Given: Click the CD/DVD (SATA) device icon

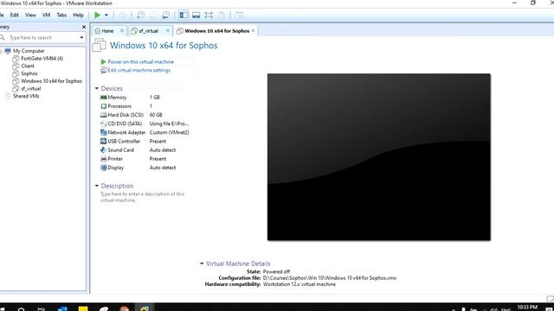Looking at the screenshot, I should [x=104, y=124].
